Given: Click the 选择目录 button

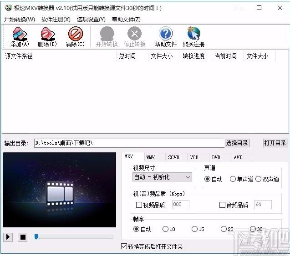Looking at the screenshot, I should 237,143.
